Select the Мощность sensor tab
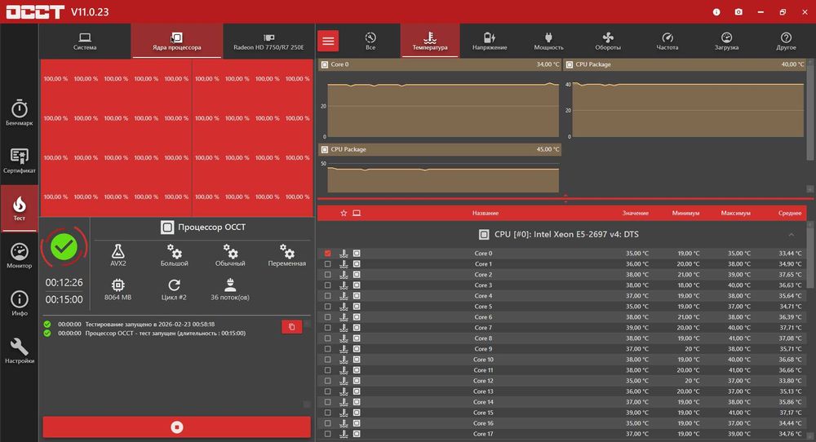This screenshot has height=442, width=816. point(548,41)
